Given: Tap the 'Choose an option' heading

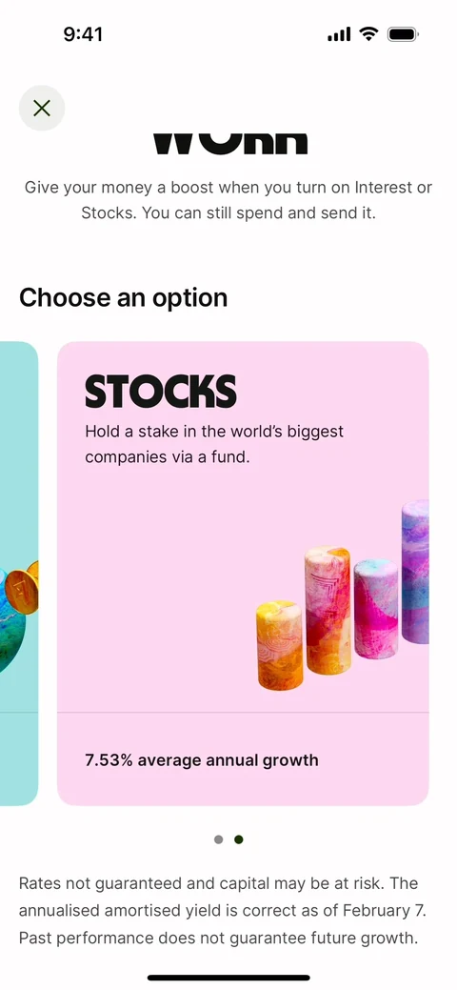Looking at the screenshot, I should (x=123, y=297).
